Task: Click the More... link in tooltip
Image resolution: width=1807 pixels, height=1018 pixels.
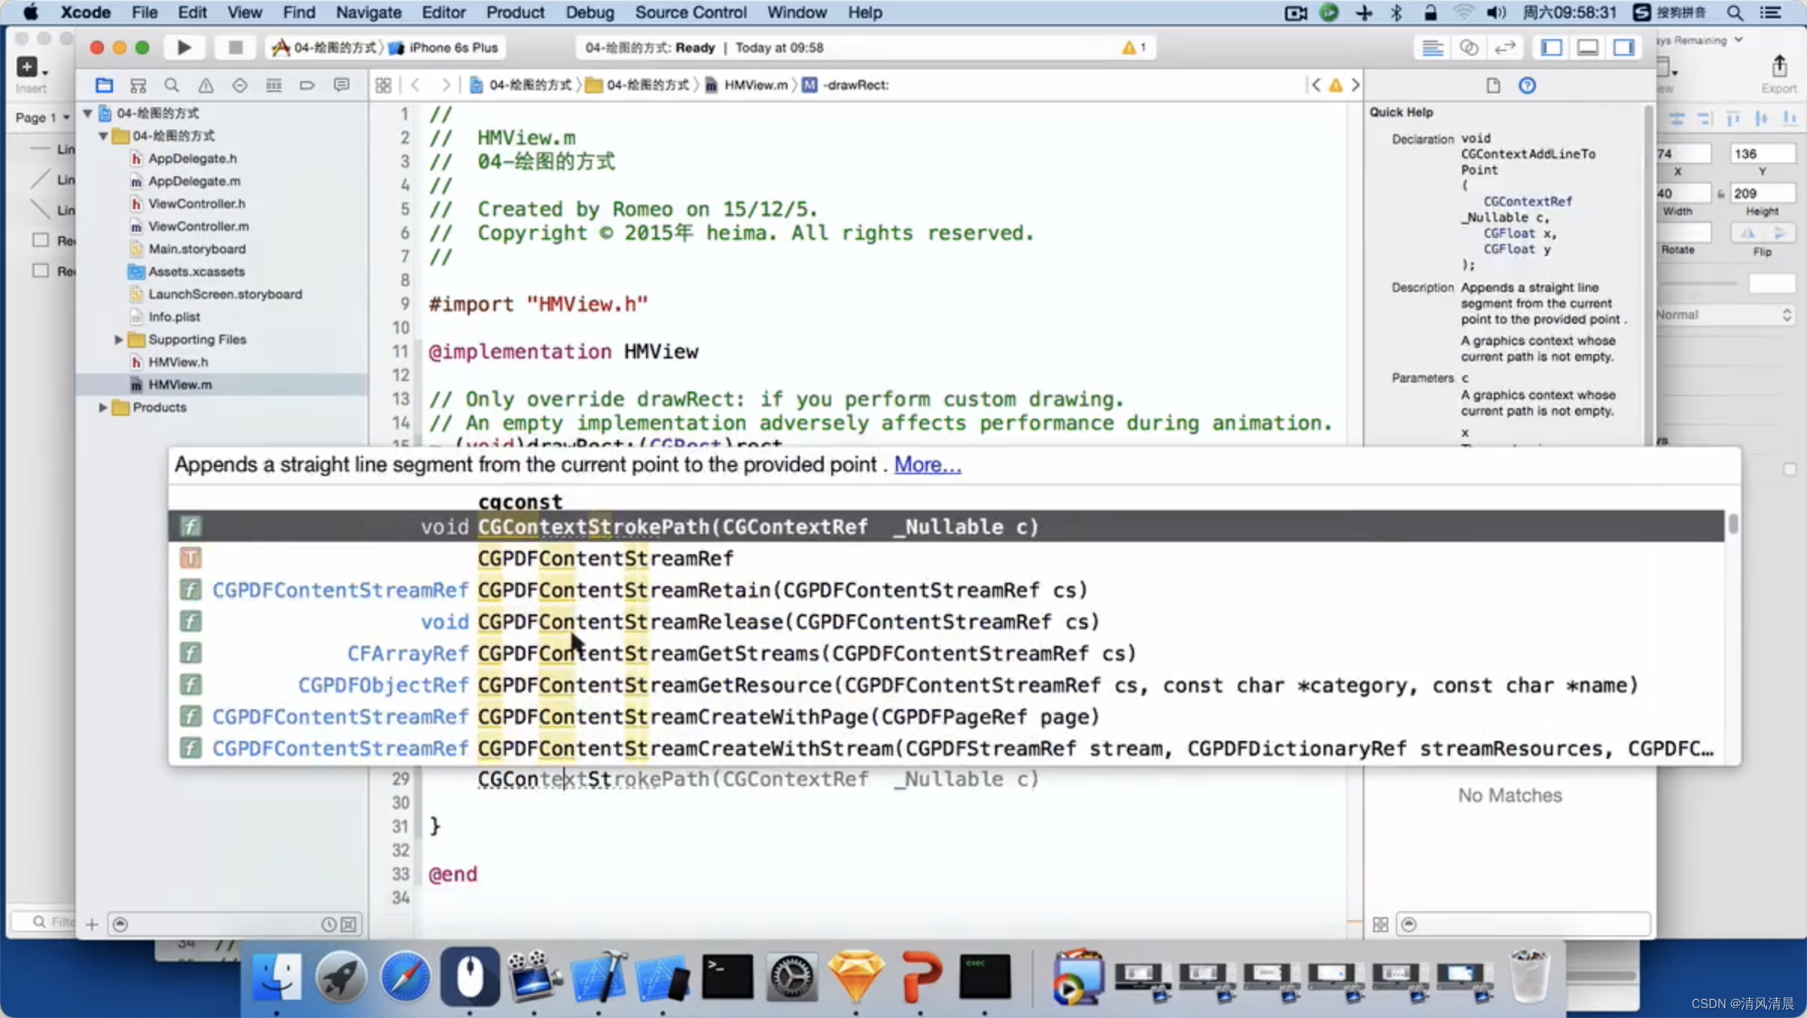Action: 927,465
